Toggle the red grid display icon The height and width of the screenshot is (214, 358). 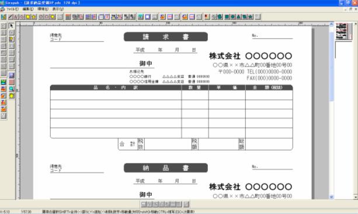click(12, 82)
